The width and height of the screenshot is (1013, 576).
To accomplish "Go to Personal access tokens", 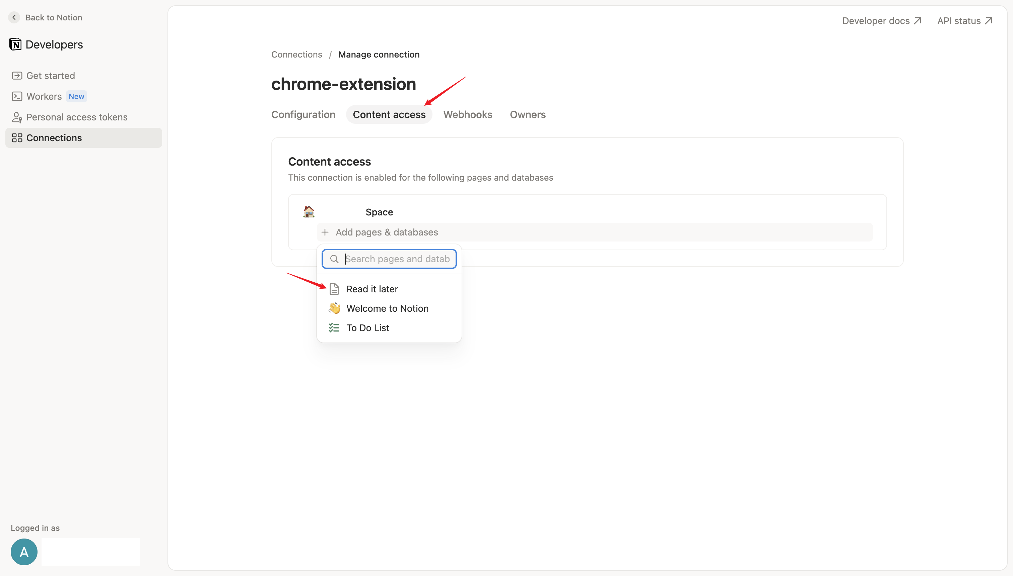I will (x=84, y=117).
